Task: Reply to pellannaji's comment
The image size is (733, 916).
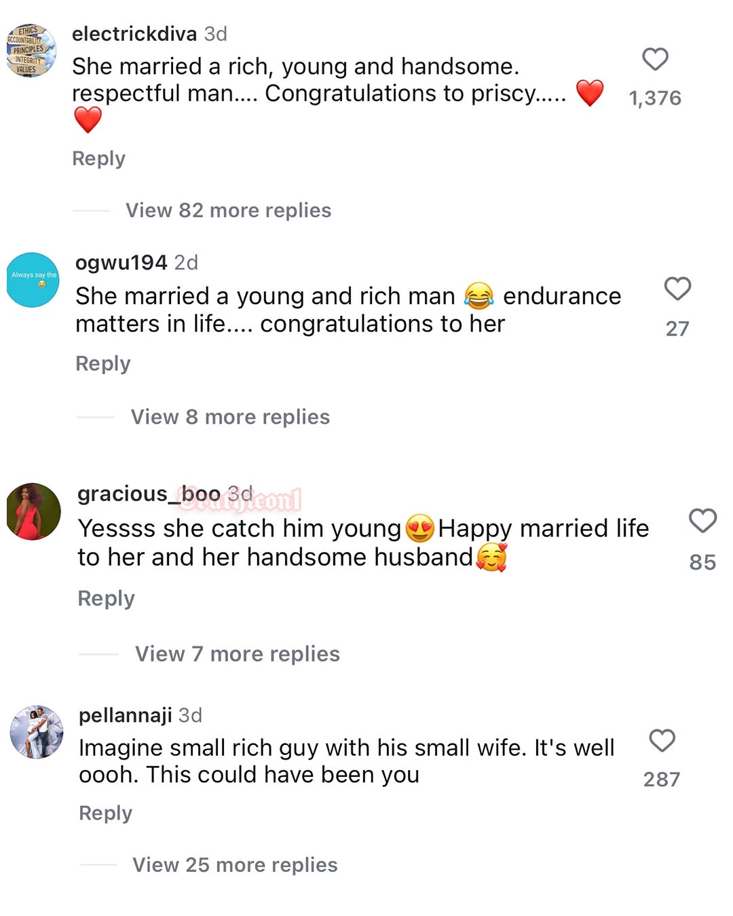Action: point(106,813)
